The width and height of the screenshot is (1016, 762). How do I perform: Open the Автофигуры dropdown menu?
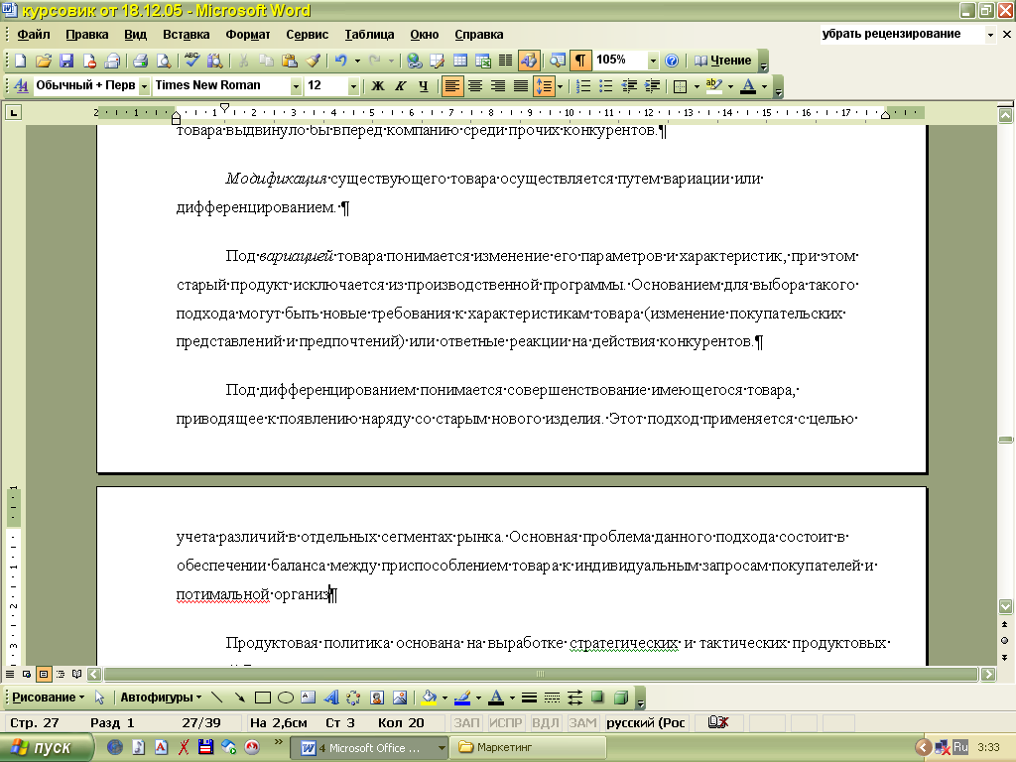(x=161, y=698)
